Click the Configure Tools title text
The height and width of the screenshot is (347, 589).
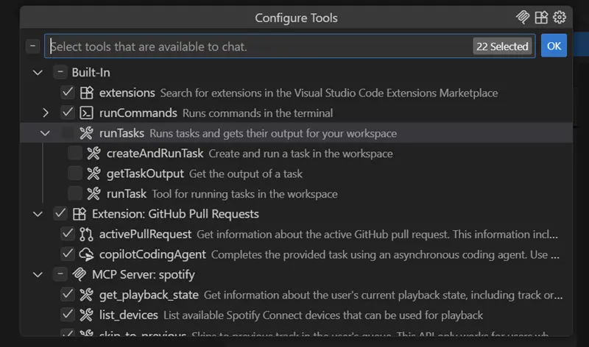pyautogui.click(x=296, y=18)
